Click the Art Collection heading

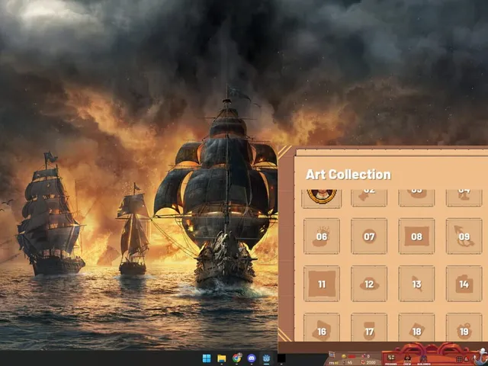(348, 175)
